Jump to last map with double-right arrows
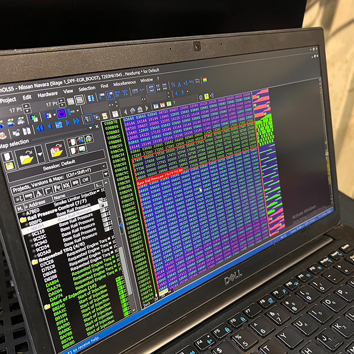This screenshot has height=354, width=354. (x=77, y=121)
